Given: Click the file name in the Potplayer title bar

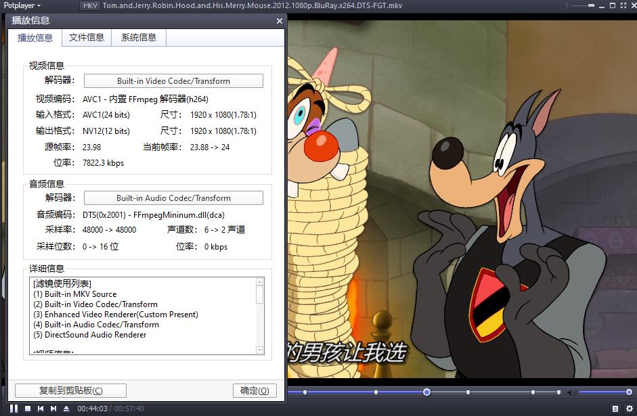Looking at the screenshot, I should [252, 5].
